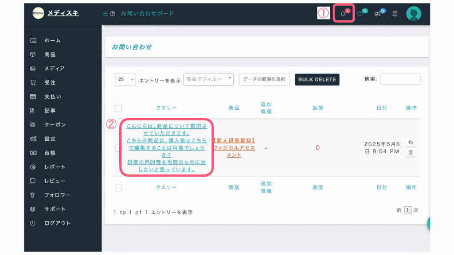Open the ホーム menu item

click(52, 40)
